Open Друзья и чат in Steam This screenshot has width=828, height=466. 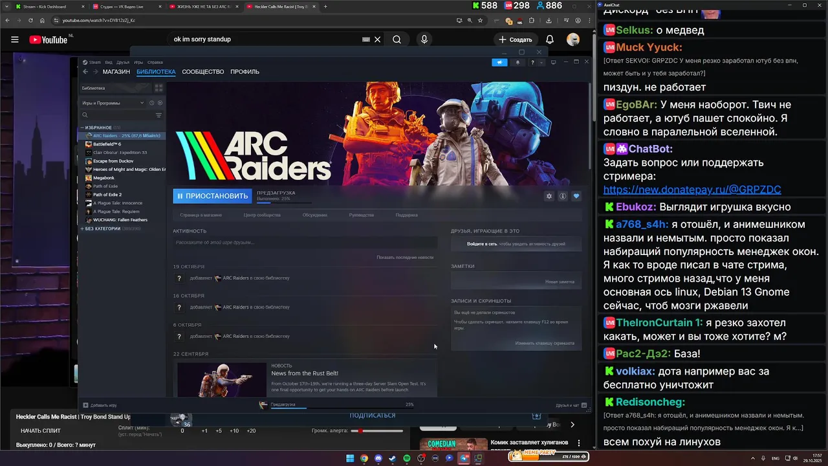pos(571,405)
